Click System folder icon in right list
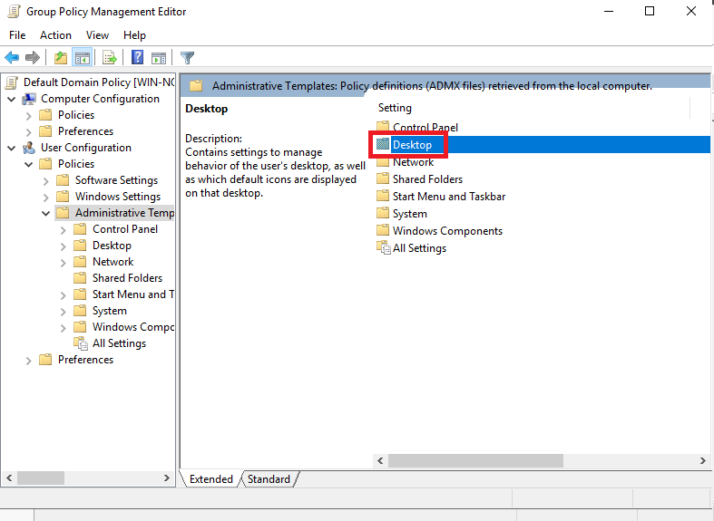The height and width of the screenshot is (521, 714). pyautogui.click(x=383, y=213)
